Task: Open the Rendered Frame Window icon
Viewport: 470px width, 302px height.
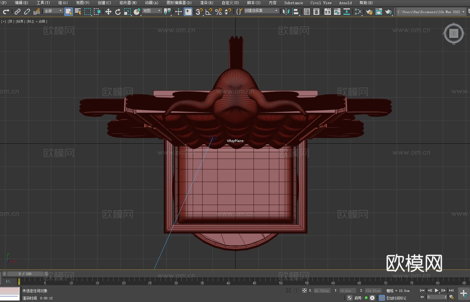Action: pyautogui.click(x=379, y=12)
